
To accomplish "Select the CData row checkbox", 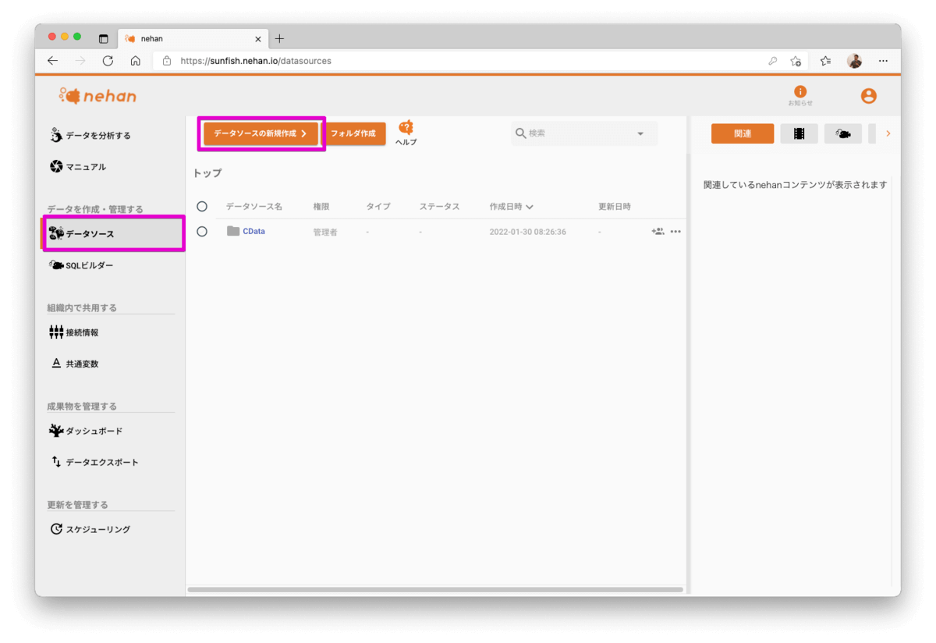I will 202,232.
